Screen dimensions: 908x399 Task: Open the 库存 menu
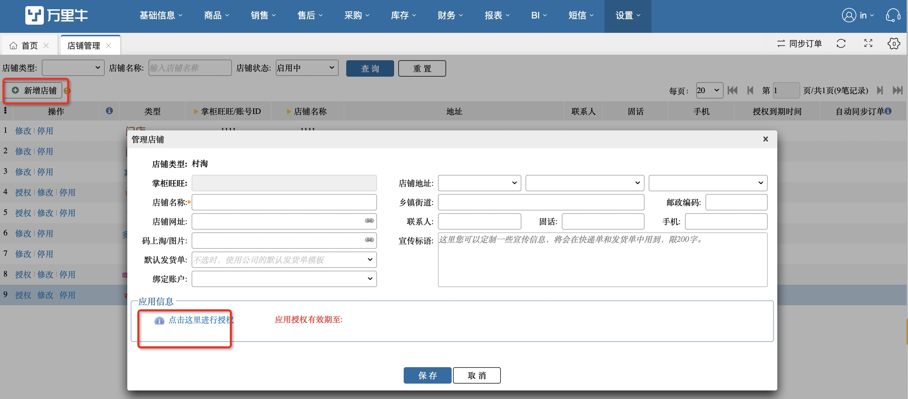tap(404, 15)
